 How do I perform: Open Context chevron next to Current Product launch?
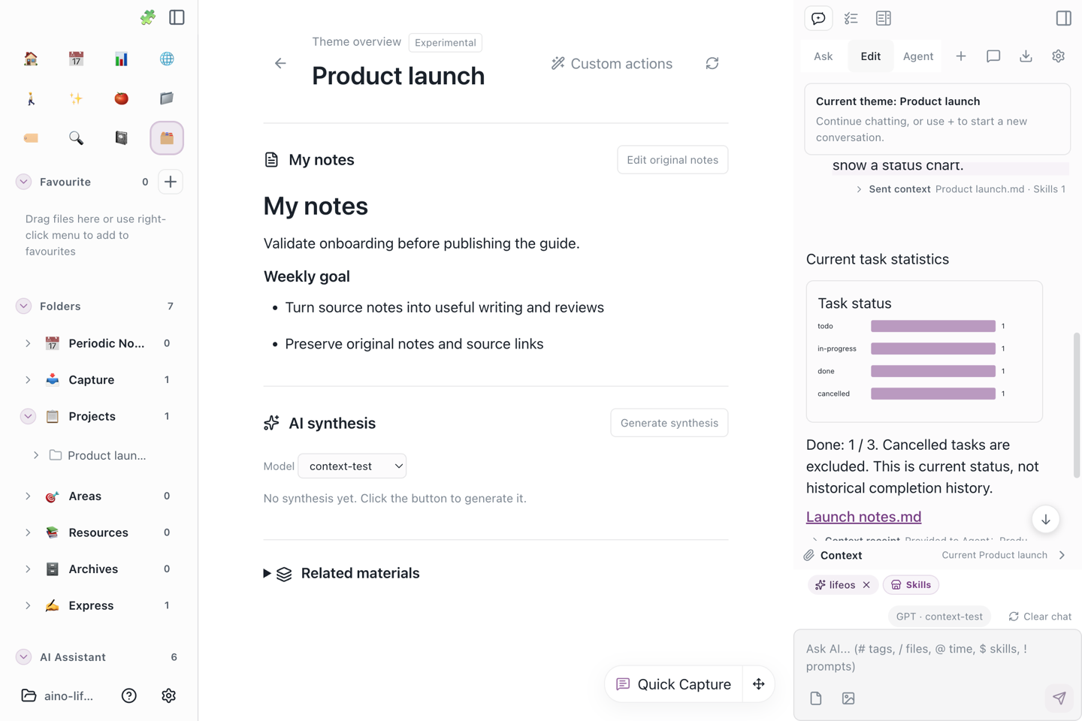point(1062,555)
